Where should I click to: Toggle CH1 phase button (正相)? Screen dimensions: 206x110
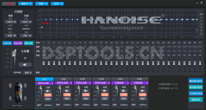tap(48, 95)
